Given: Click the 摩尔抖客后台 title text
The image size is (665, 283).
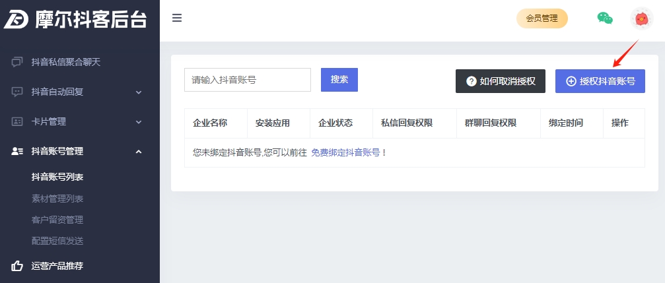Looking at the screenshot, I should (91, 20).
